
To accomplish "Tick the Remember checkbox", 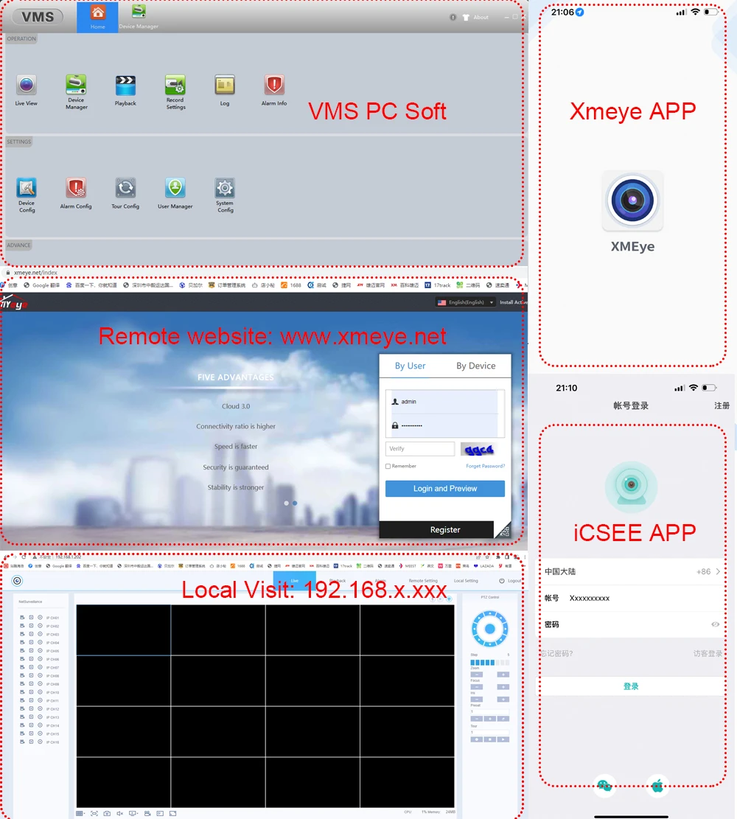I will 388,467.
